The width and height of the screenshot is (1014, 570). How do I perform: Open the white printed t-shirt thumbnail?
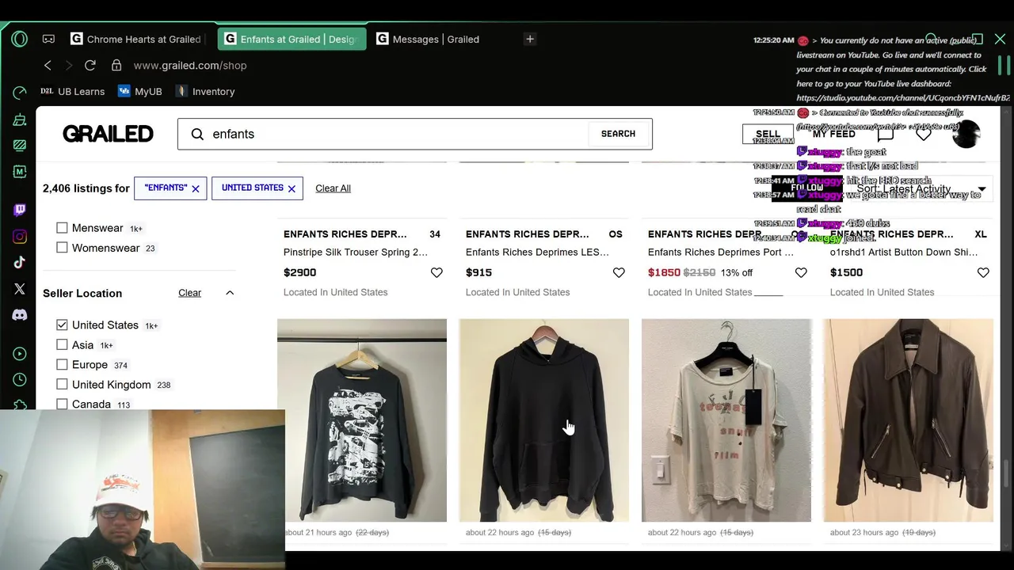726,420
